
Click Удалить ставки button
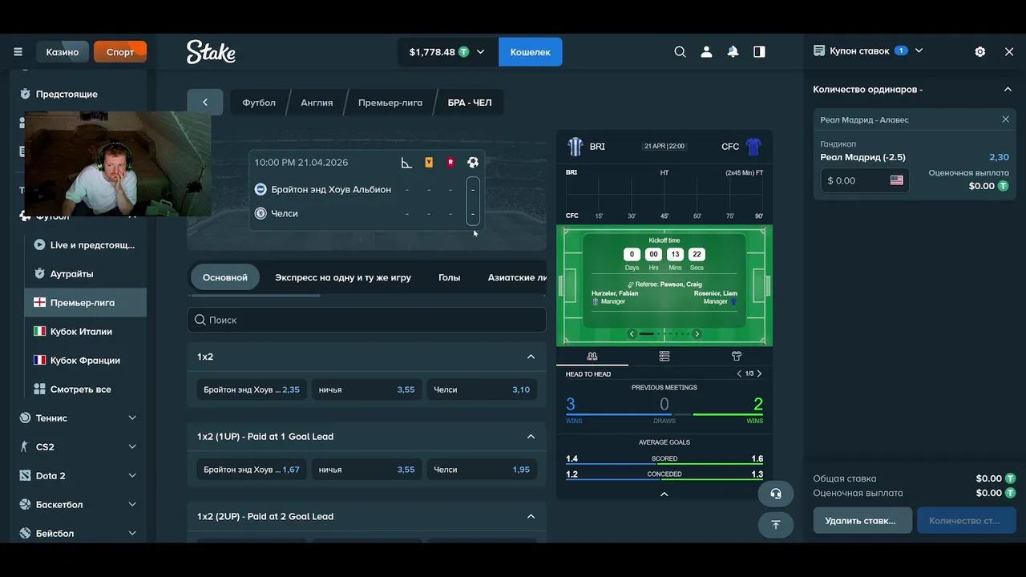tap(862, 520)
